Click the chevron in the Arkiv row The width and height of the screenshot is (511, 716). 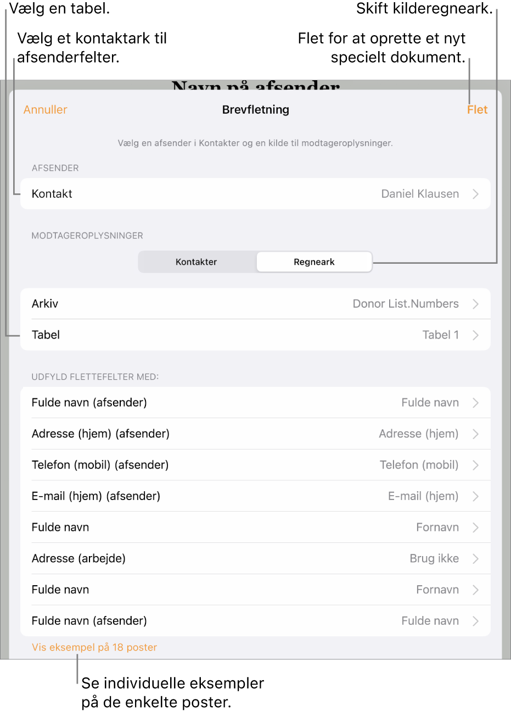[x=475, y=304]
